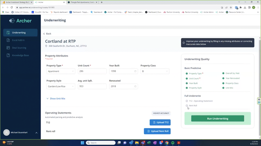Open the Reports dashboard bookmark
The height and width of the screenshot is (146, 261).
click(59, 12)
